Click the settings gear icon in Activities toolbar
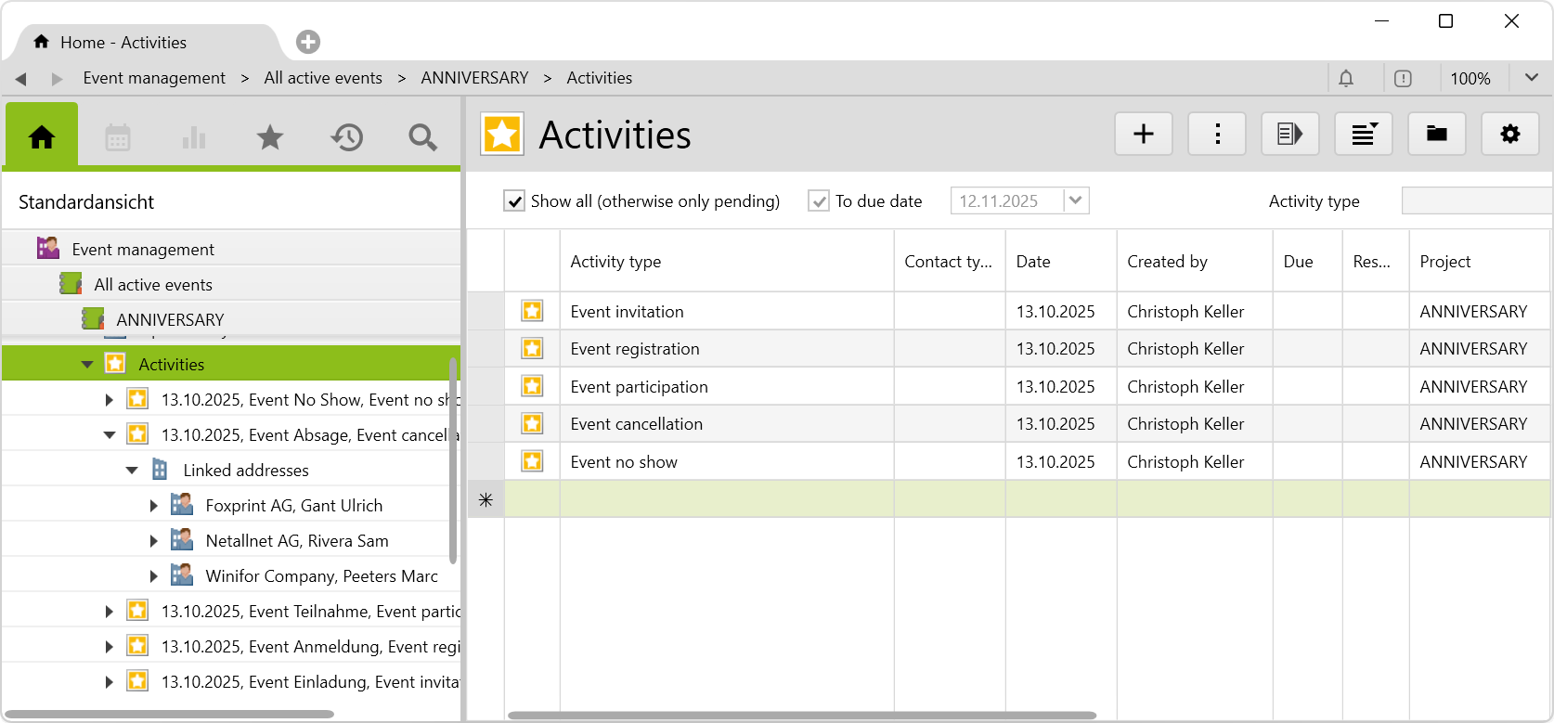1554x723 pixels. tap(1510, 135)
